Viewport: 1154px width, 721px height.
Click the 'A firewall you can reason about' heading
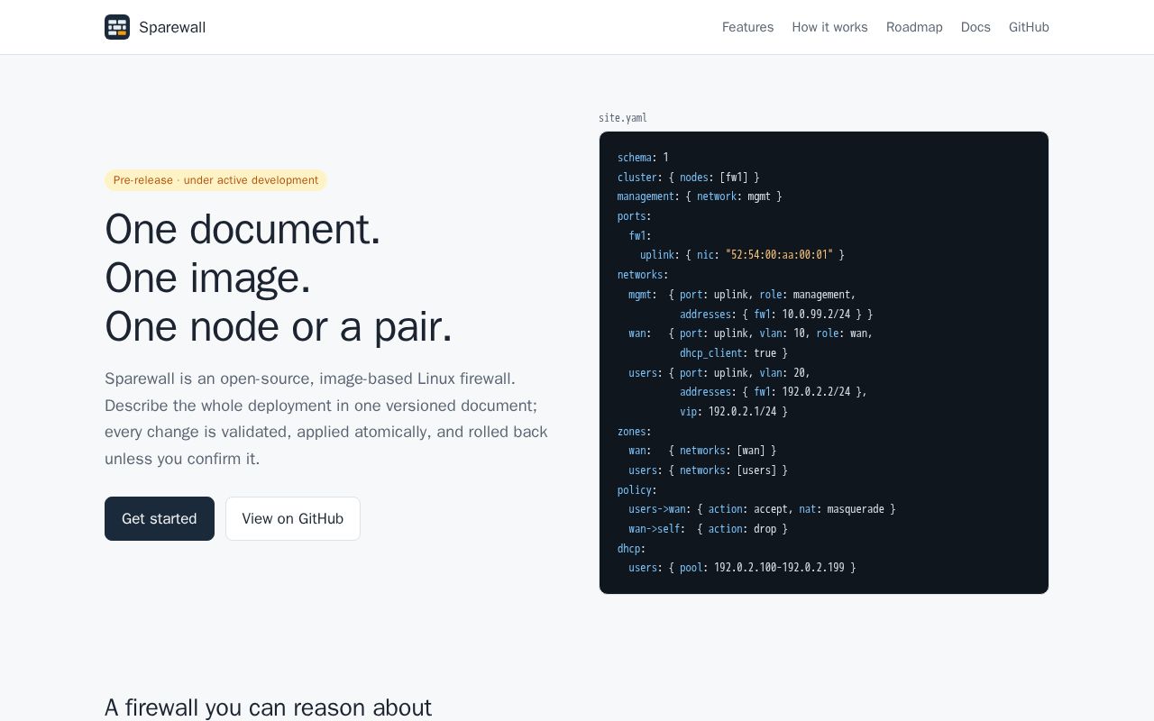pos(268,707)
